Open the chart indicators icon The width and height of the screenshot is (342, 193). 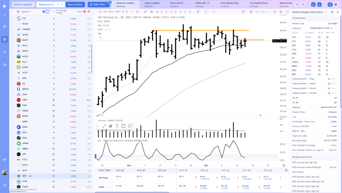pyautogui.click(x=145, y=12)
